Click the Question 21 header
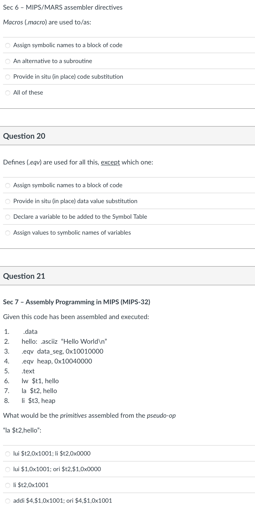This screenshot has width=255, height=512. pos(24,276)
